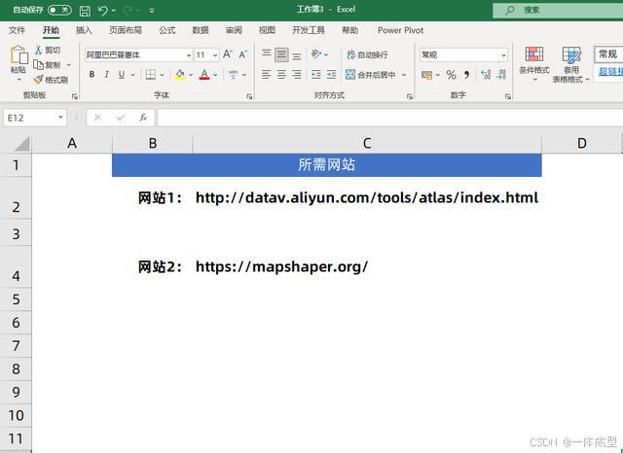Click the decrease indent icon
The width and height of the screenshot is (623, 453).
316,74
